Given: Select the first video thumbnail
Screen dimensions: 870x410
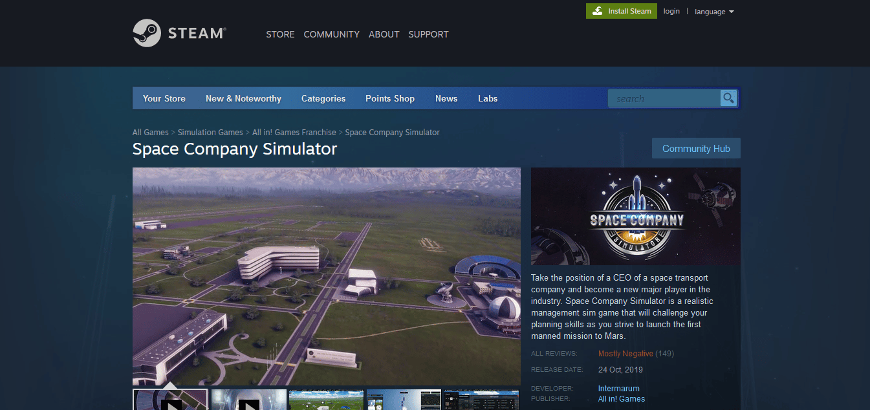Looking at the screenshot, I should point(170,400).
